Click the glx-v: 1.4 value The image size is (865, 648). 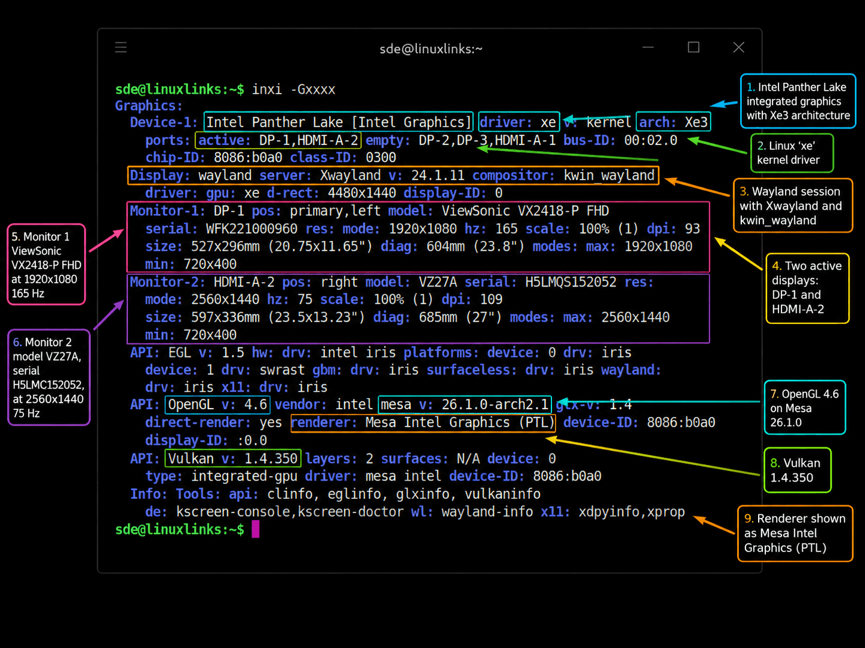click(593, 405)
